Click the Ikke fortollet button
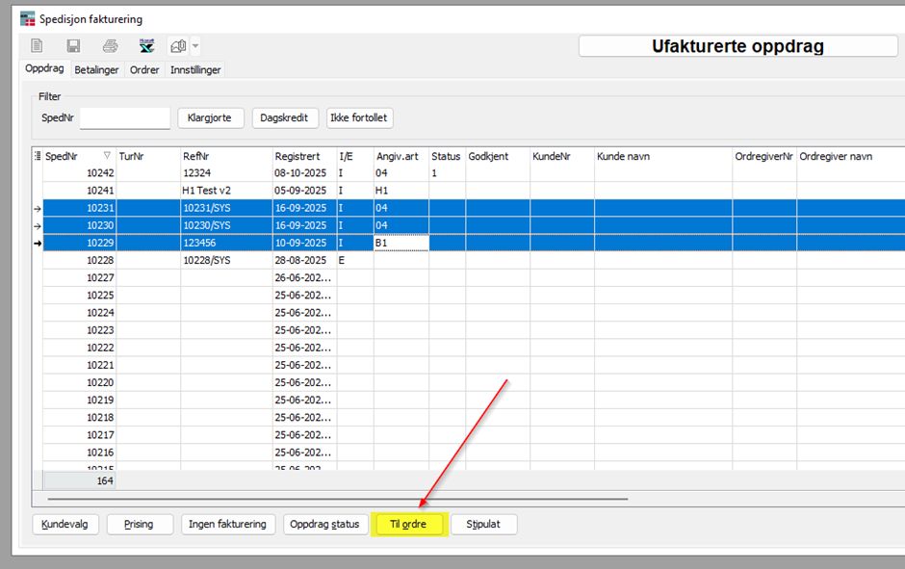This screenshot has width=905, height=569. (x=360, y=117)
